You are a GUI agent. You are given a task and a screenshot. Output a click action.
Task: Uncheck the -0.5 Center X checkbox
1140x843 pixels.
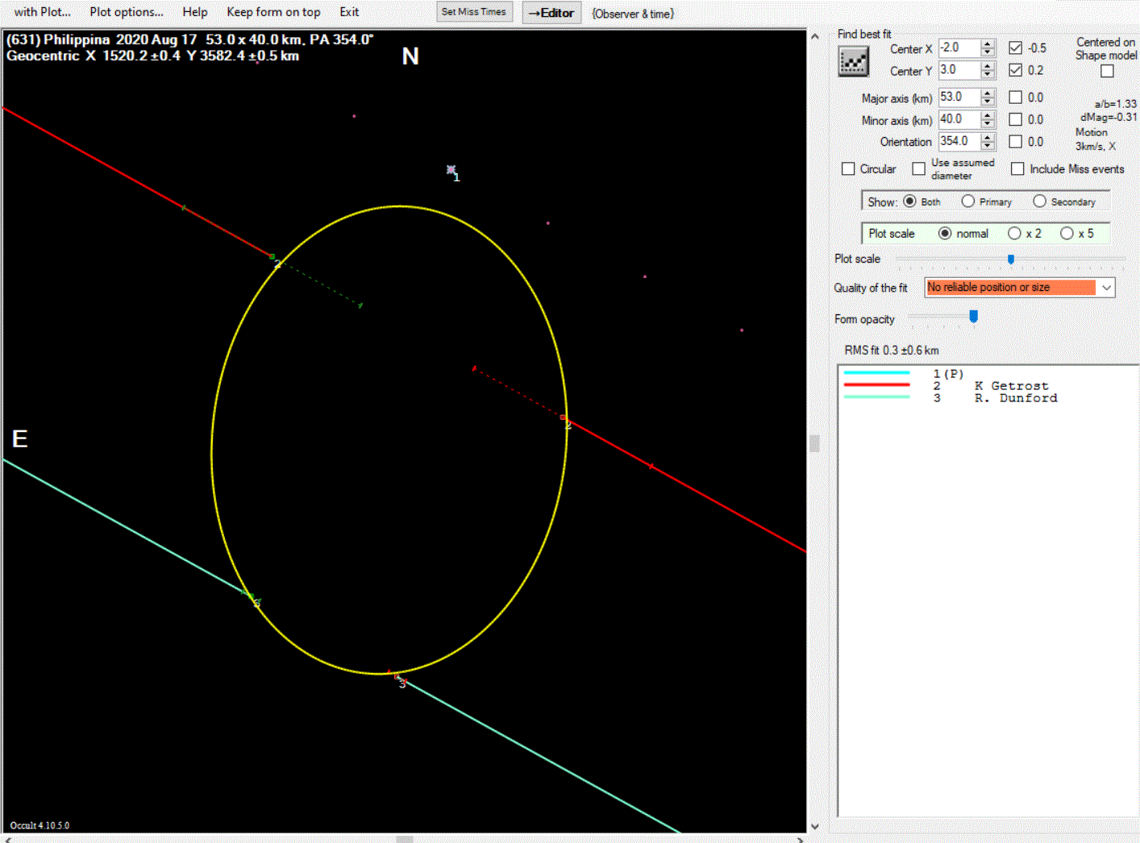(1016, 48)
